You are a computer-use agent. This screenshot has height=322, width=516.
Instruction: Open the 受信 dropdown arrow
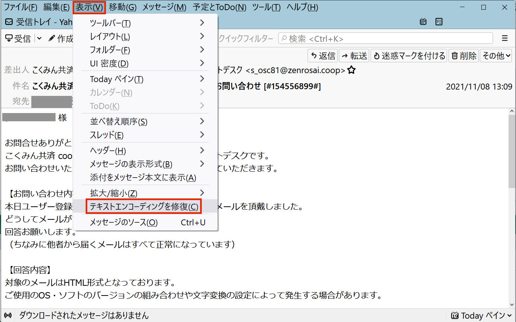(39, 38)
